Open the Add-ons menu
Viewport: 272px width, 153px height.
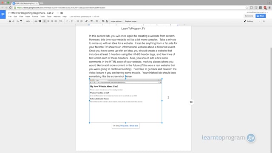[57, 17]
